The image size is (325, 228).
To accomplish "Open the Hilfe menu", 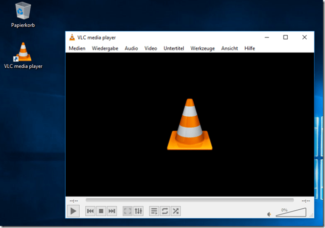I will tap(249, 49).
